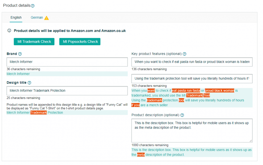This screenshot has height=165, width=263.
Task: Click highlighted 'proud black woman' phrase
Action: pyautogui.click(x=220, y=91)
